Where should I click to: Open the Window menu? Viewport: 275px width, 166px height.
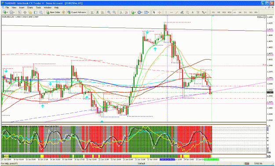pyautogui.click(x=48, y=7)
